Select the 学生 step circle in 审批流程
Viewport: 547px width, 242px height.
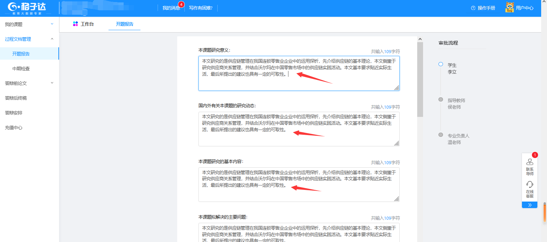(441, 64)
